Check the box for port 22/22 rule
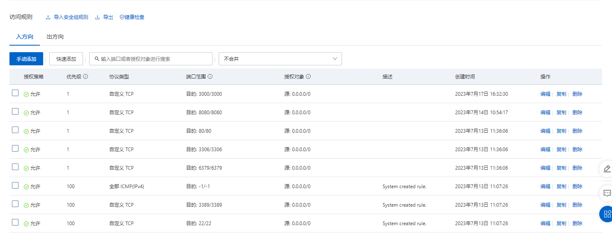Screen dimensions: 612x235 (x=15, y=222)
